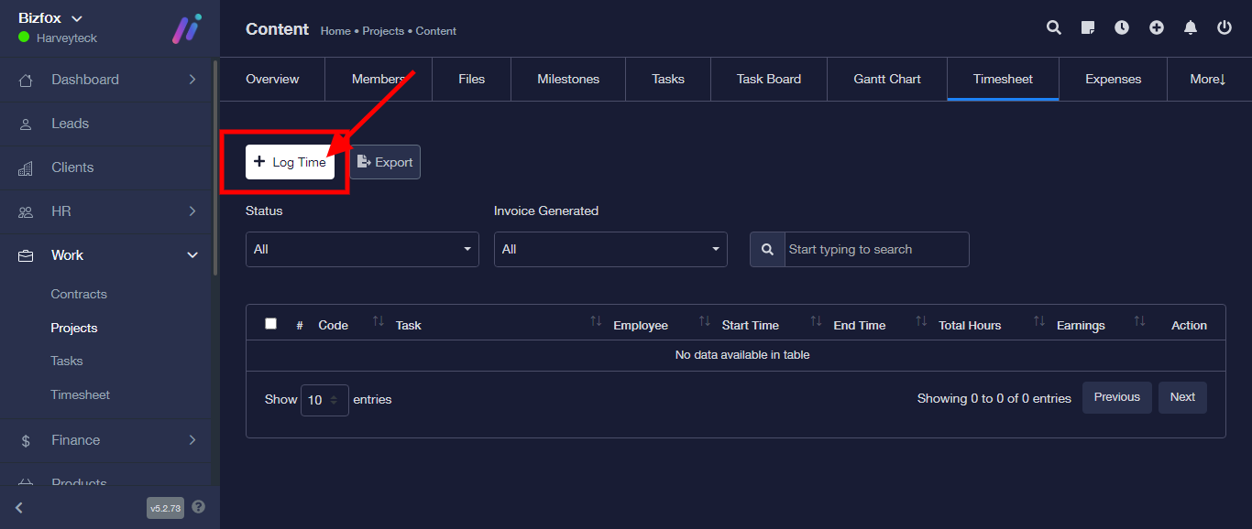Sort table by Total Hours column
This screenshot has width=1252, height=529.
click(970, 325)
